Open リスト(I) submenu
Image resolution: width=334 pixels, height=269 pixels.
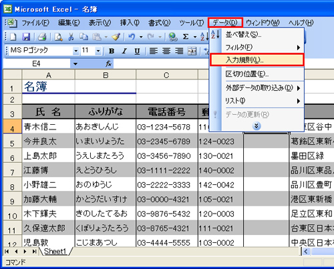[x=257, y=101]
